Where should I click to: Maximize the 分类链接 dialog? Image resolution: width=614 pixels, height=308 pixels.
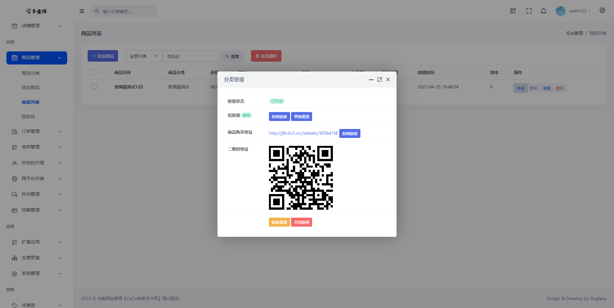(x=380, y=79)
